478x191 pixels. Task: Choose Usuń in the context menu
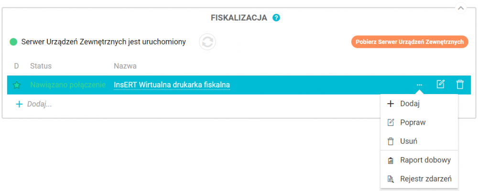(x=410, y=141)
